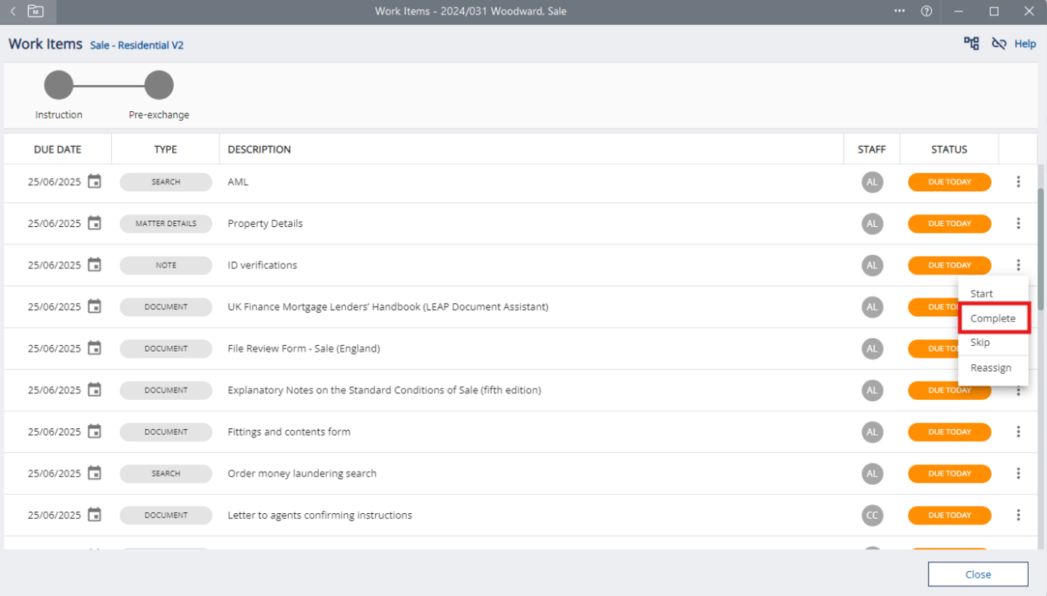This screenshot has width=1047, height=596.
Task: Click the AL staff avatar on AML row
Action: (x=872, y=182)
